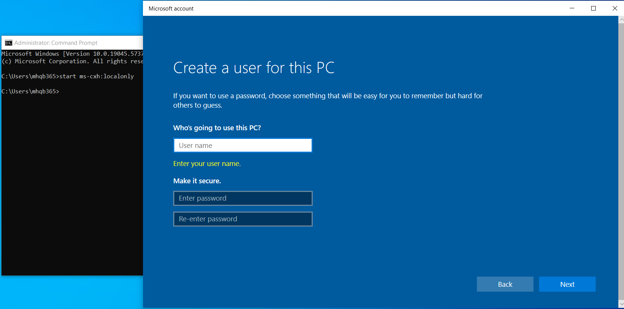Click 'Enter your user name.' warning text

(x=207, y=164)
